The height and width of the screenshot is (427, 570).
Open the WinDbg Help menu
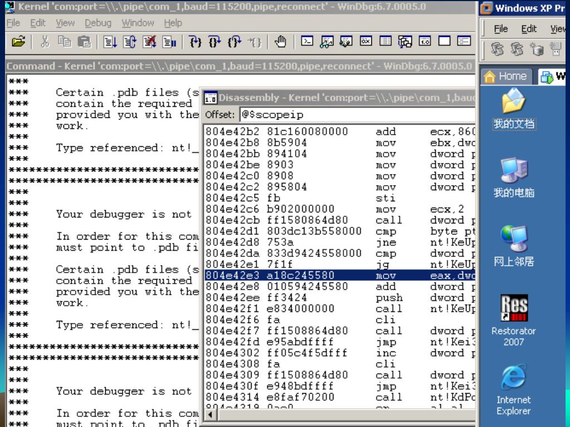(x=173, y=23)
